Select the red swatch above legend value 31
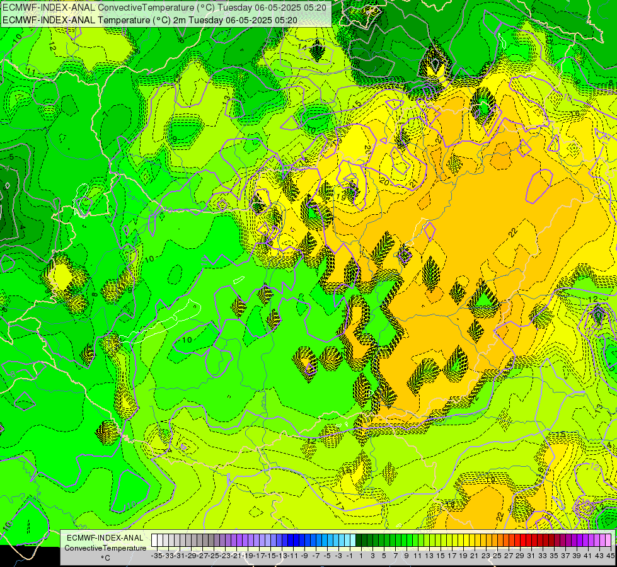This screenshot has width=617, height=567. coord(529,541)
